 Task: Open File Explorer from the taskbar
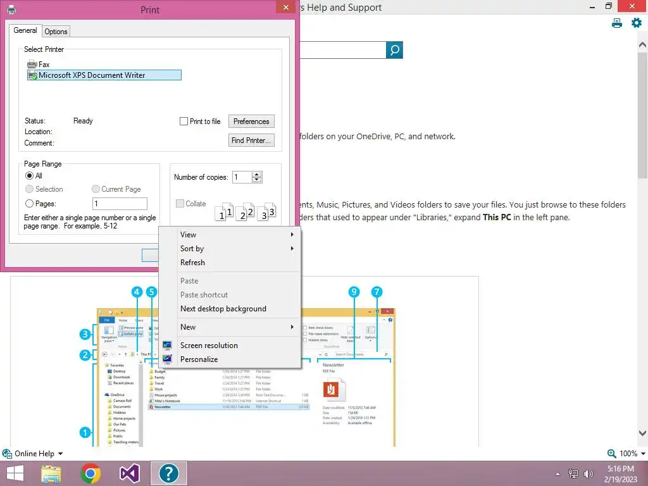click(51, 473)
